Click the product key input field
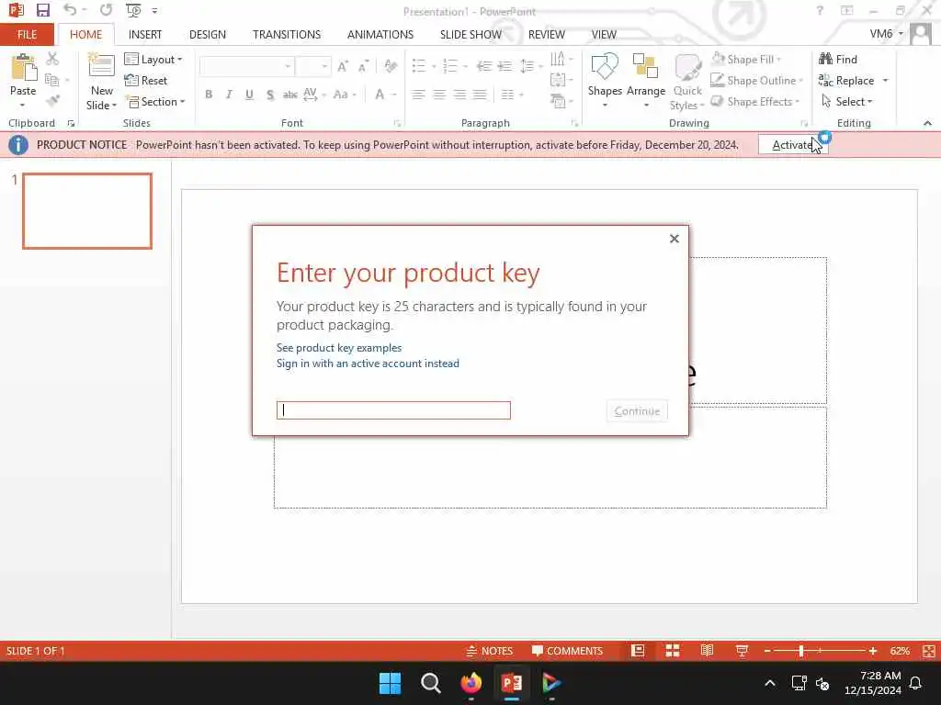 click(393, 410)
